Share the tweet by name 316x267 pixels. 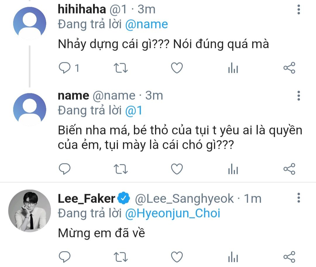coord(289,169)
